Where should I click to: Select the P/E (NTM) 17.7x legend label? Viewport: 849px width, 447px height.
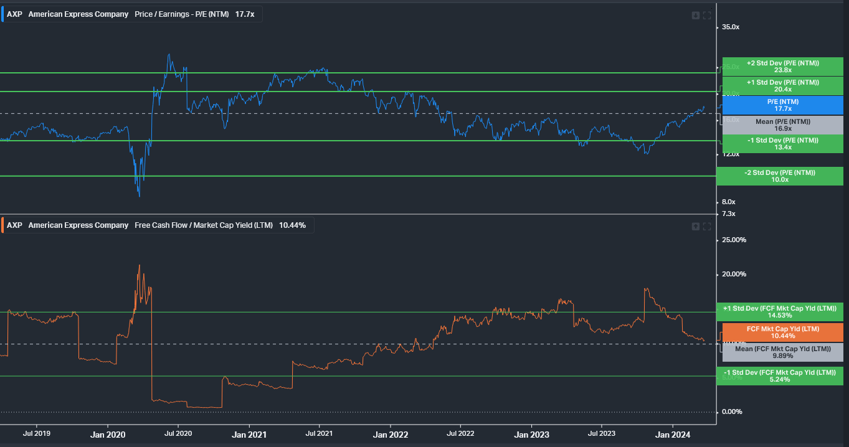pyautogui.click(x=780, y=105)
